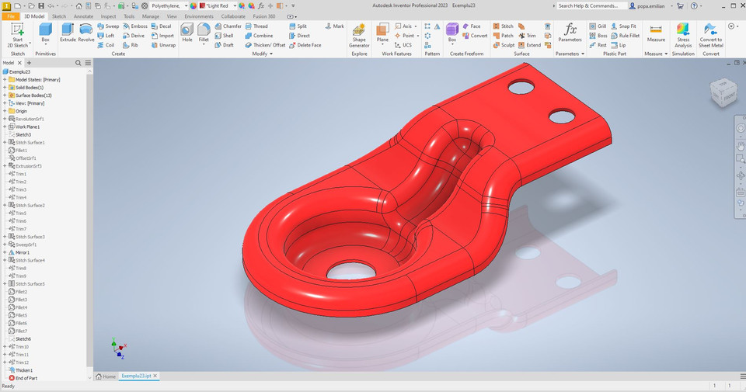Open the File menu

click(10, 16)
